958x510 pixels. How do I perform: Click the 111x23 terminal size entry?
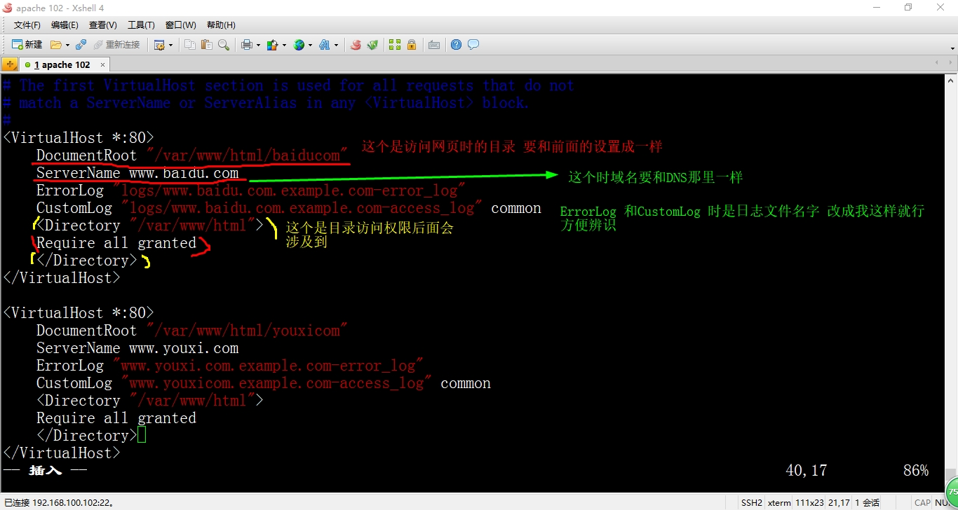pos(810,502)
